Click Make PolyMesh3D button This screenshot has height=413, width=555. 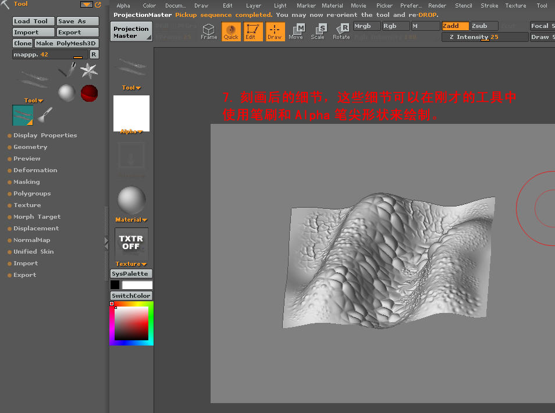click(x=66, y=43)
